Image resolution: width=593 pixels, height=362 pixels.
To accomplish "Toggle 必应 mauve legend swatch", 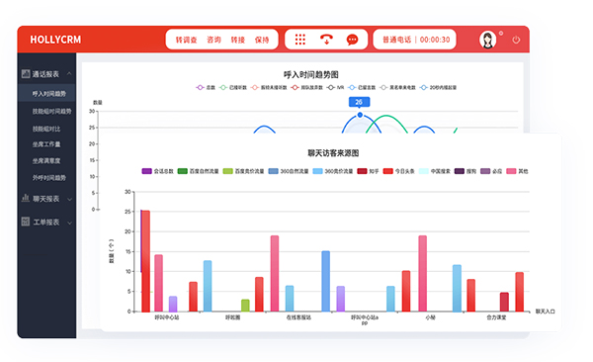I will (485, 171).
